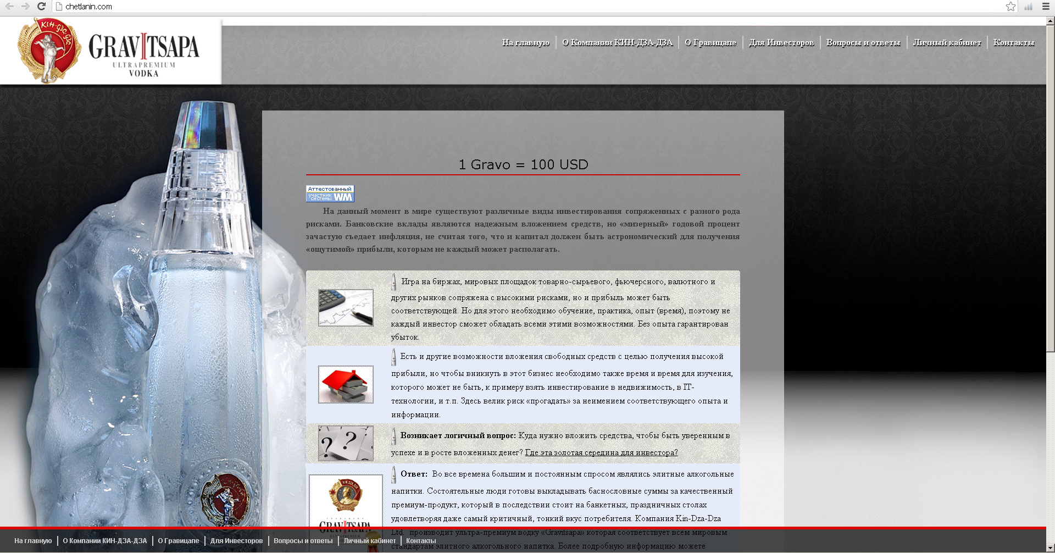Click the red roof house image
This screenshot has height=553, width=1055.
[346, 384]
